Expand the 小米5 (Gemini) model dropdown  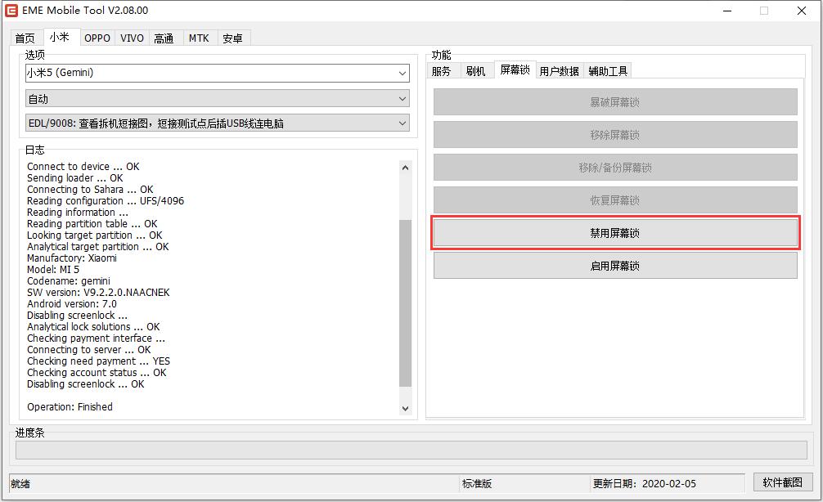(218, 73)
